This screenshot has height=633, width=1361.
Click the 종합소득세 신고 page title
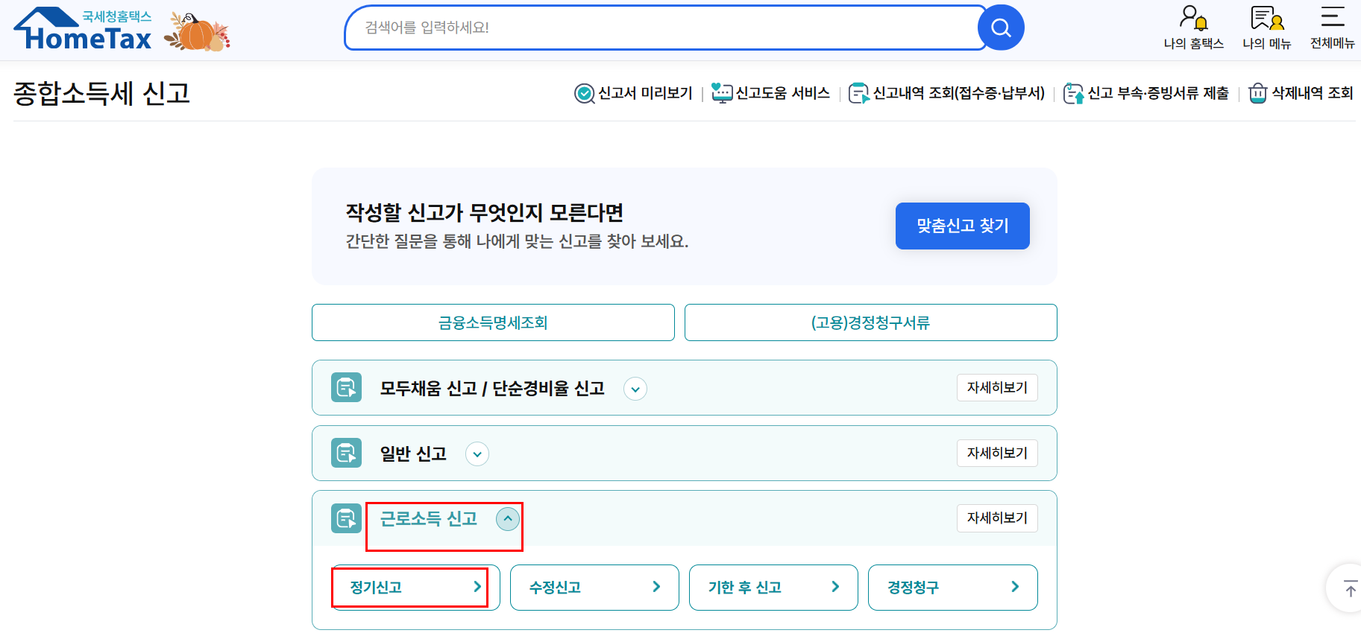tap(102, 93)
